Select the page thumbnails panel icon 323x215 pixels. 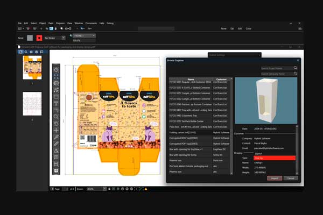tap(20, 52)
